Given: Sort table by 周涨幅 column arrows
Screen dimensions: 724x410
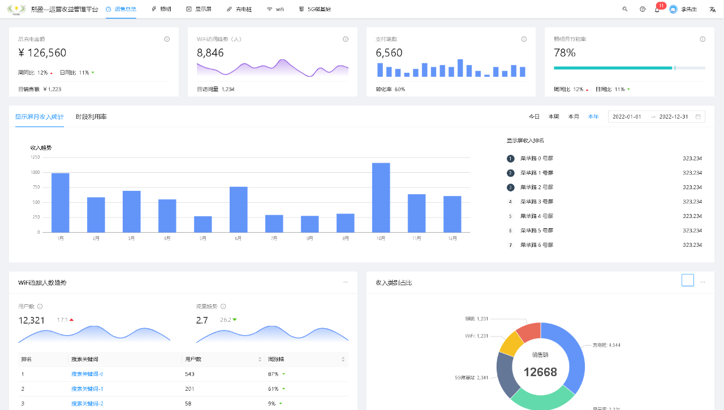Looking at the screenshot, I should coord(343,359).
